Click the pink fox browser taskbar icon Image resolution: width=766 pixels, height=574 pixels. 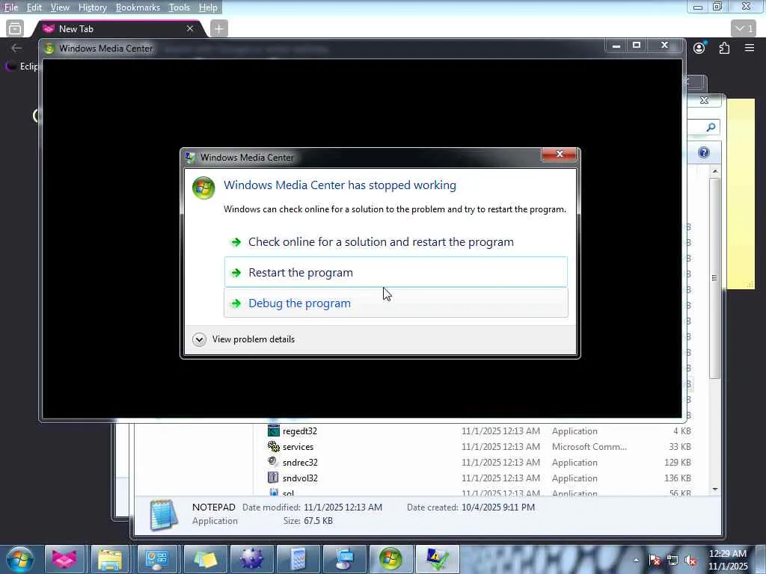point(64,559)
